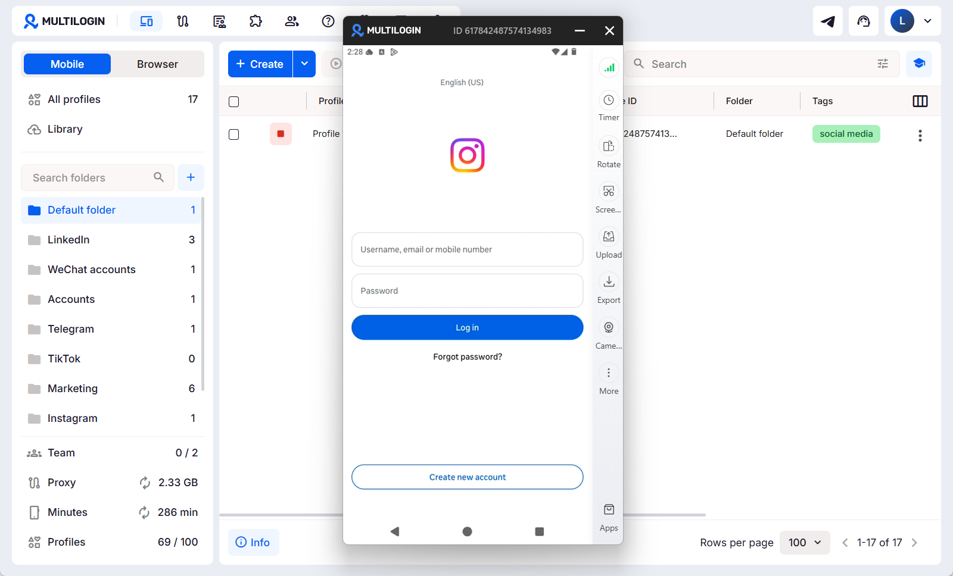
Task: Click the Info button
Action: pyautogui.click(x=253, y=543)
